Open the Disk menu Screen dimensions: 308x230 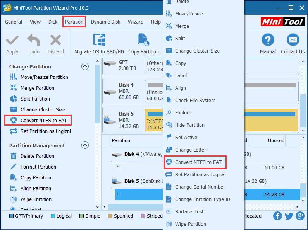pyautogui.click(x=53, y=22)
